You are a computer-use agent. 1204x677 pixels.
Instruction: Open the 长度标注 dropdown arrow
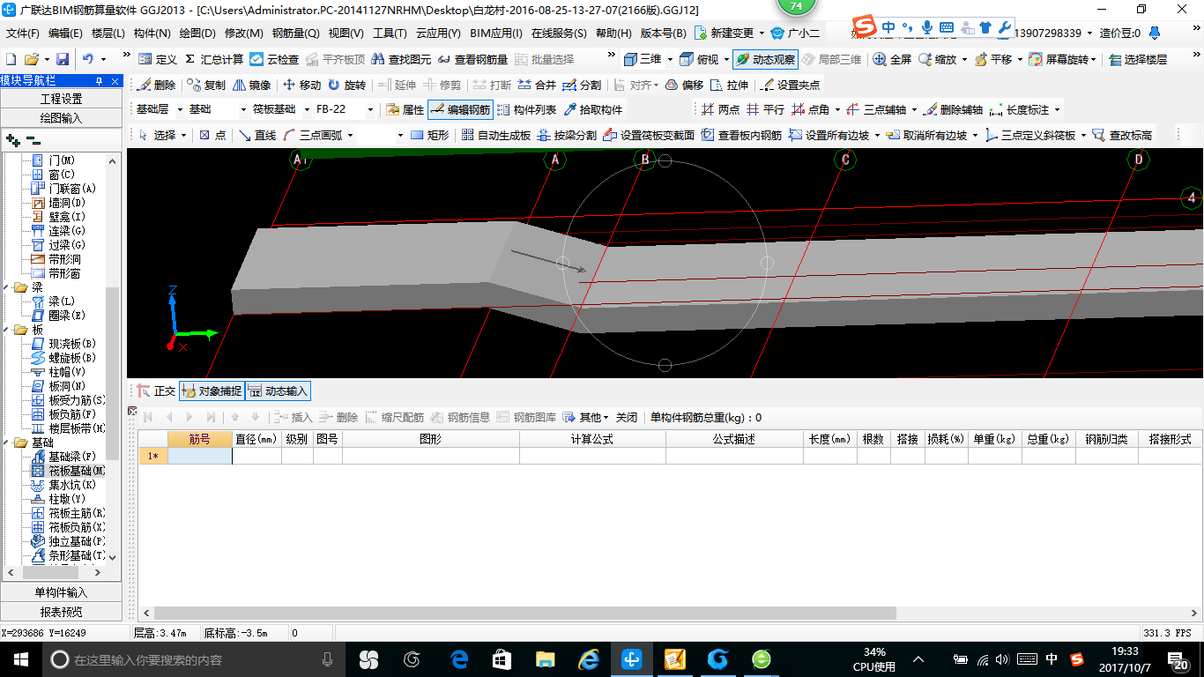click(x=1057, y=109)
